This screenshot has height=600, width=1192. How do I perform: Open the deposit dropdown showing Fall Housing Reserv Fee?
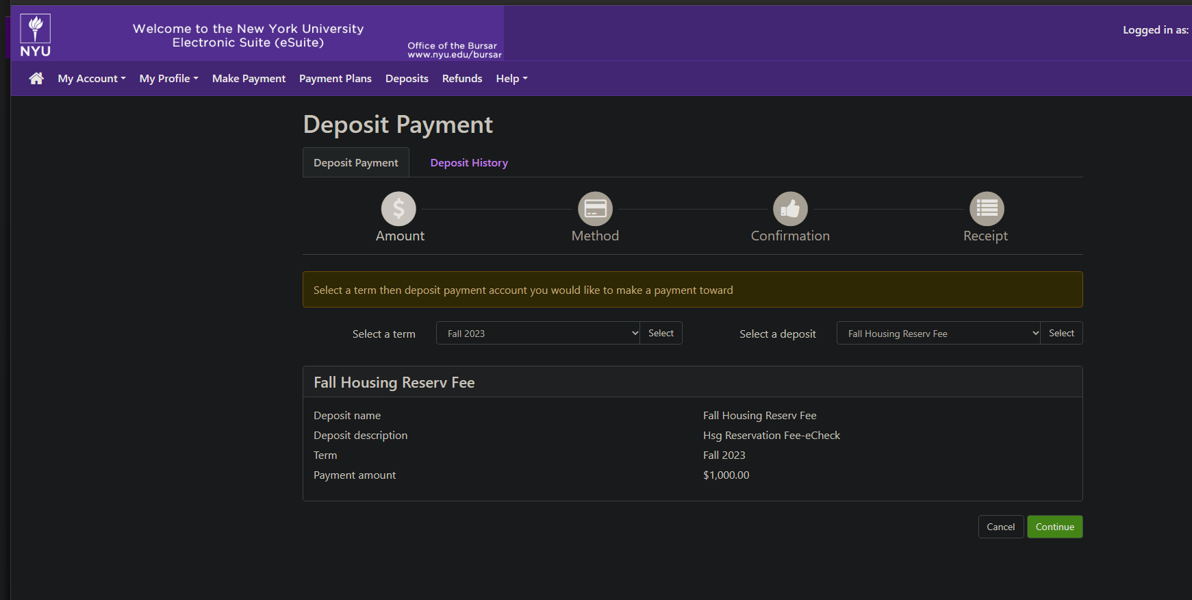[939, 334]
